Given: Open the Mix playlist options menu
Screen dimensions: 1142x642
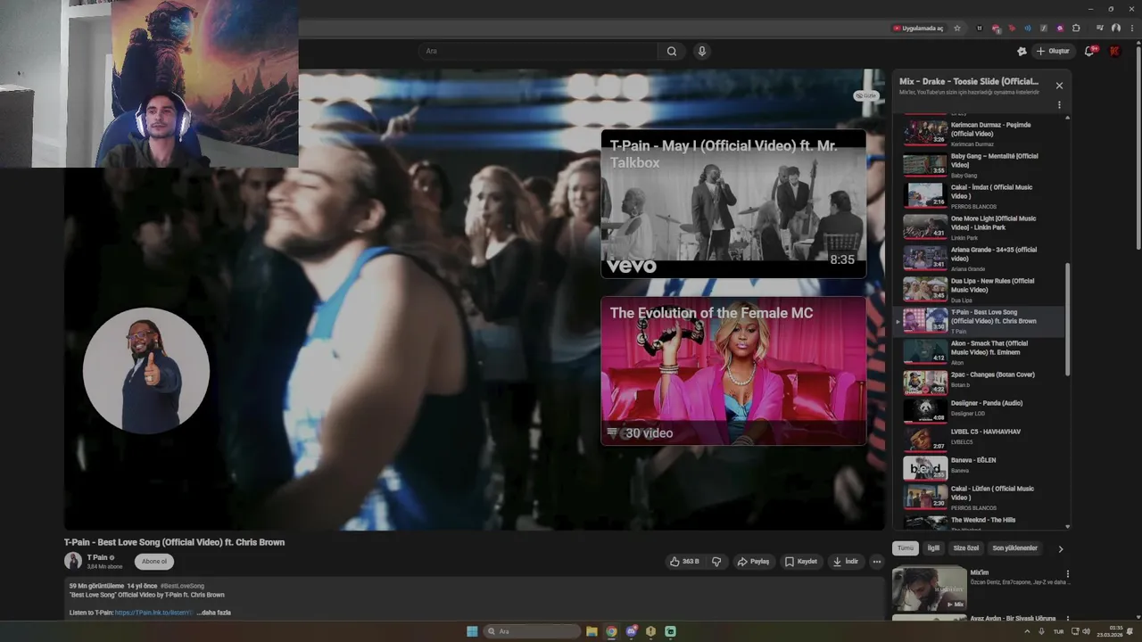Looking at the screenshot, I should pyautogui.click(x=1059, y=105).
